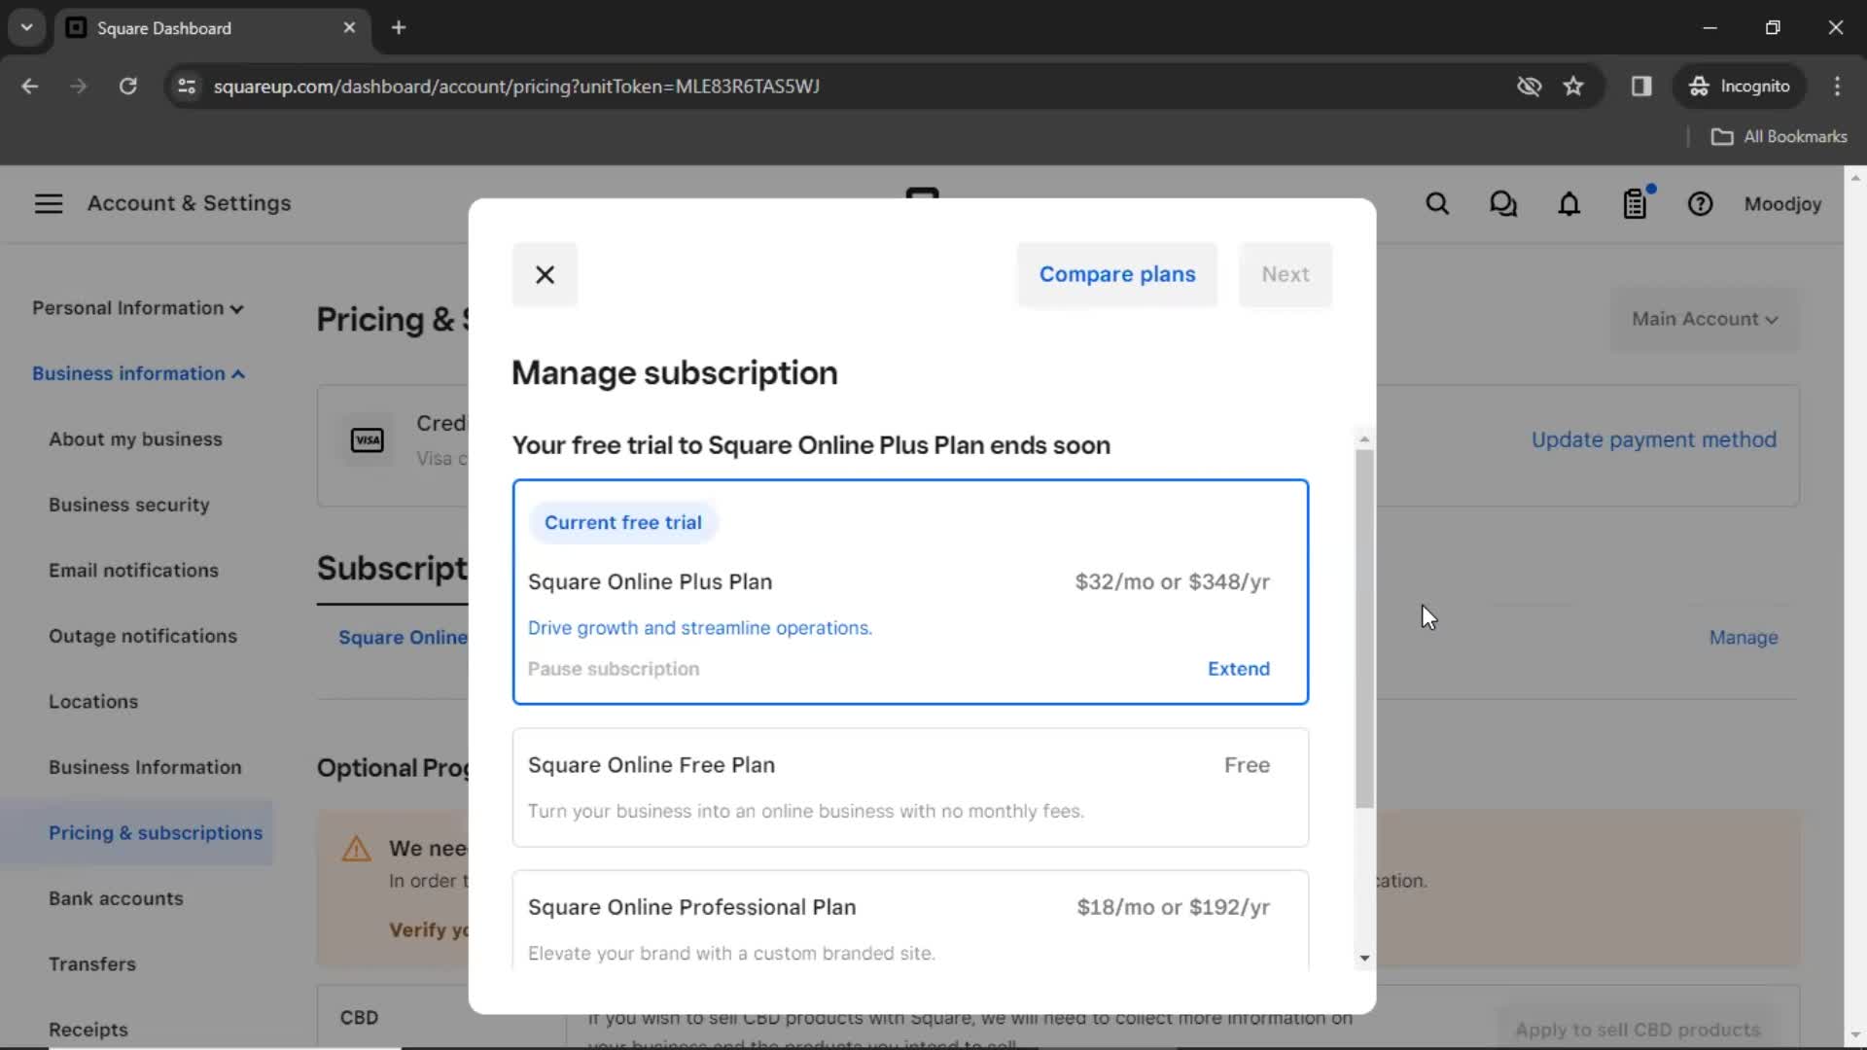Click the Square Online subscription tab
1867x1050 pixels.
(403, 638)
